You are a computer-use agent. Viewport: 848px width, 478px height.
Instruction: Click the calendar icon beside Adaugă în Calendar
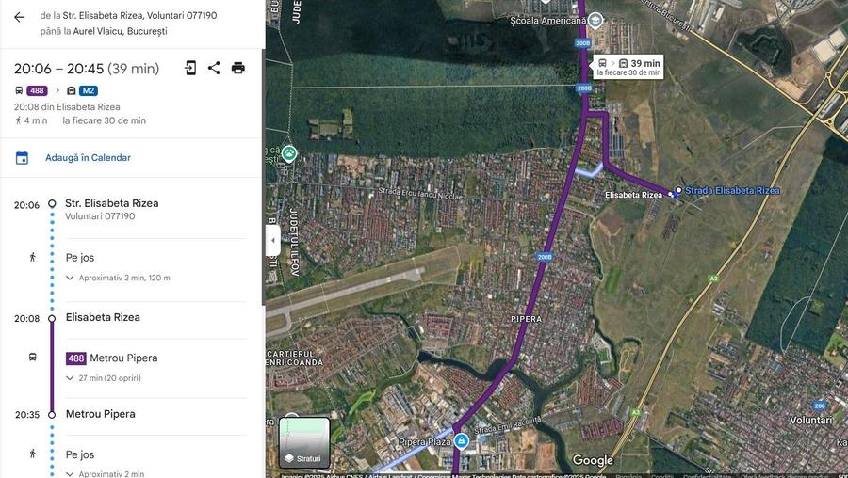[x=22, y=158]
